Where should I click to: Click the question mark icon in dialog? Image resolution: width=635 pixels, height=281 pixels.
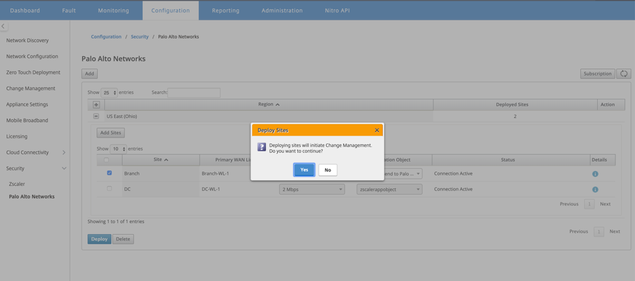pyautogui.click(x=261, y=147)
